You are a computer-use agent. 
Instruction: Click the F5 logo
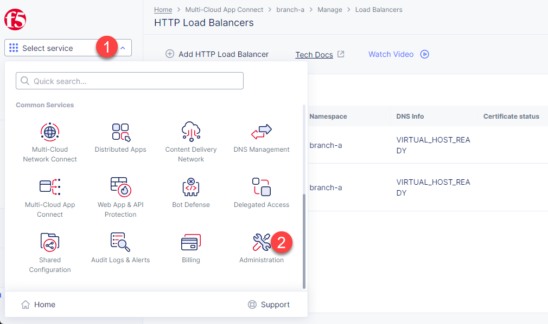click(15, 20)
